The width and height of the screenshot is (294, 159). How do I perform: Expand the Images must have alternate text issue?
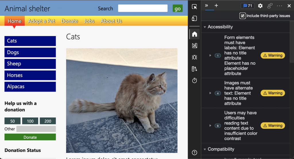pos(210,93)
